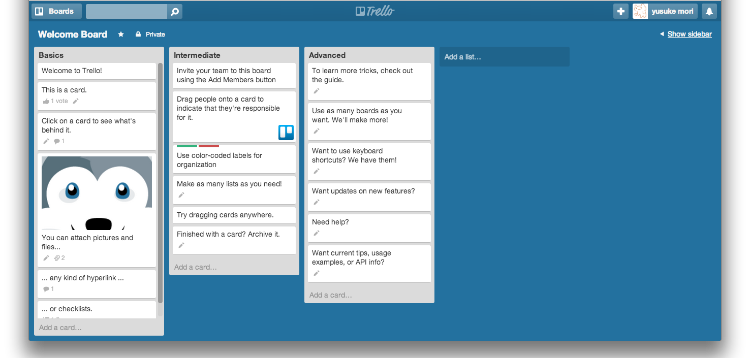Click the pencil icon on 'Use as many boards' card
Screen dimensions: 750x358
click(x=317, y=131)
